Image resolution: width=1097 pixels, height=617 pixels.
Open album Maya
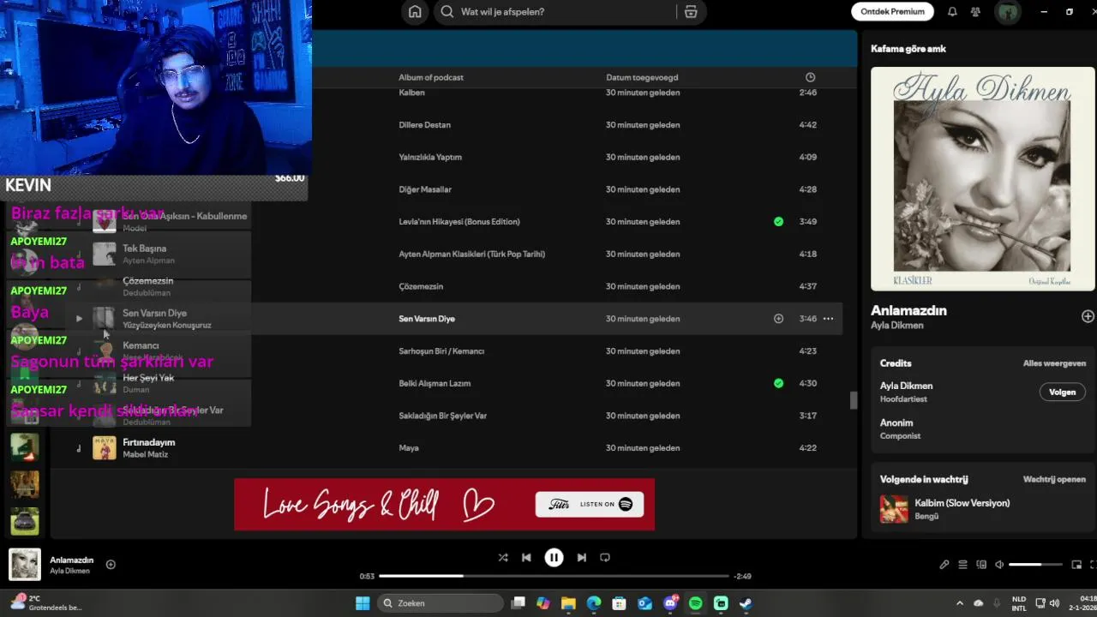(408, 448)
